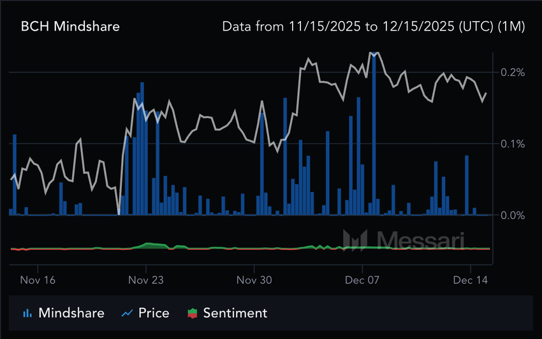The width and height of the screenshot is (542, 339).
Task: Select the Dec 07 x-axis label
Action: pos(362,279)
